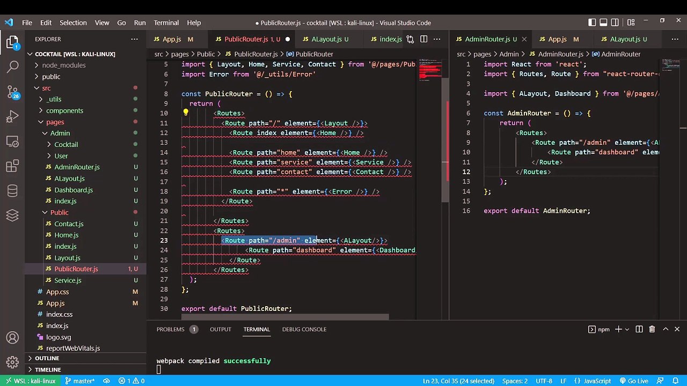Switch to DEBUG CONSOLE panel tab
687x386 pixels.
[304, 329]
